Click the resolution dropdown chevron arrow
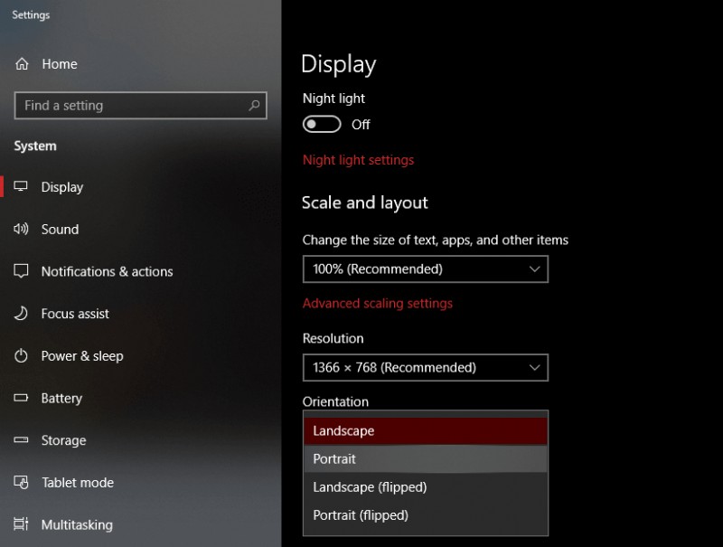Viewport: 723px width, 547px height. click(x=534, y=368)
